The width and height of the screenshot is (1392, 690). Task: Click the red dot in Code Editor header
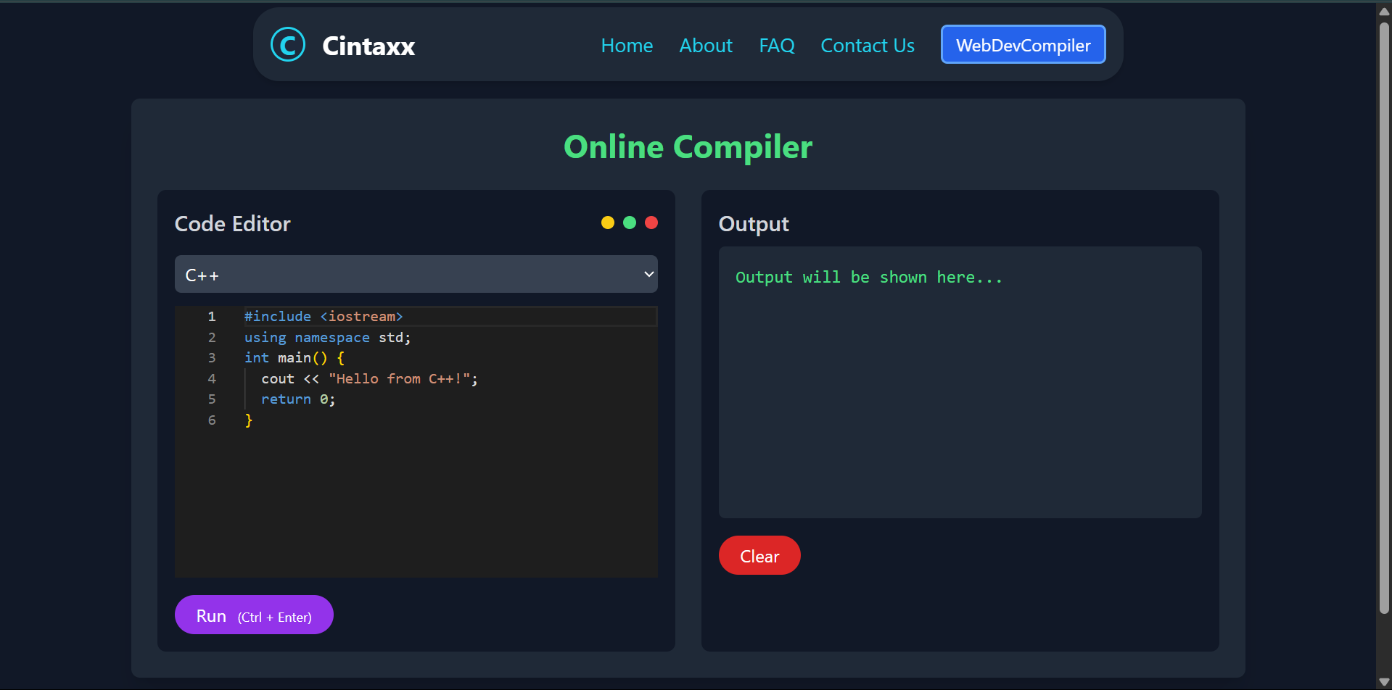pos(651,223)
